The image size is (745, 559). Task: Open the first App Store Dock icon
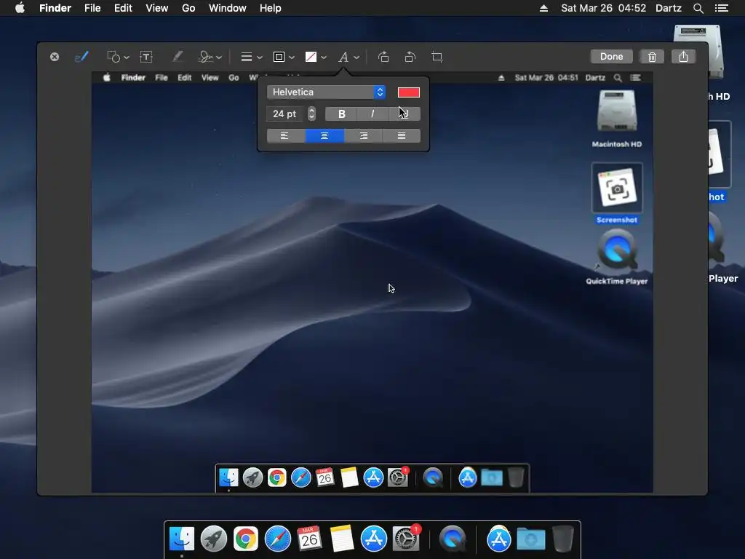point(374,539)
